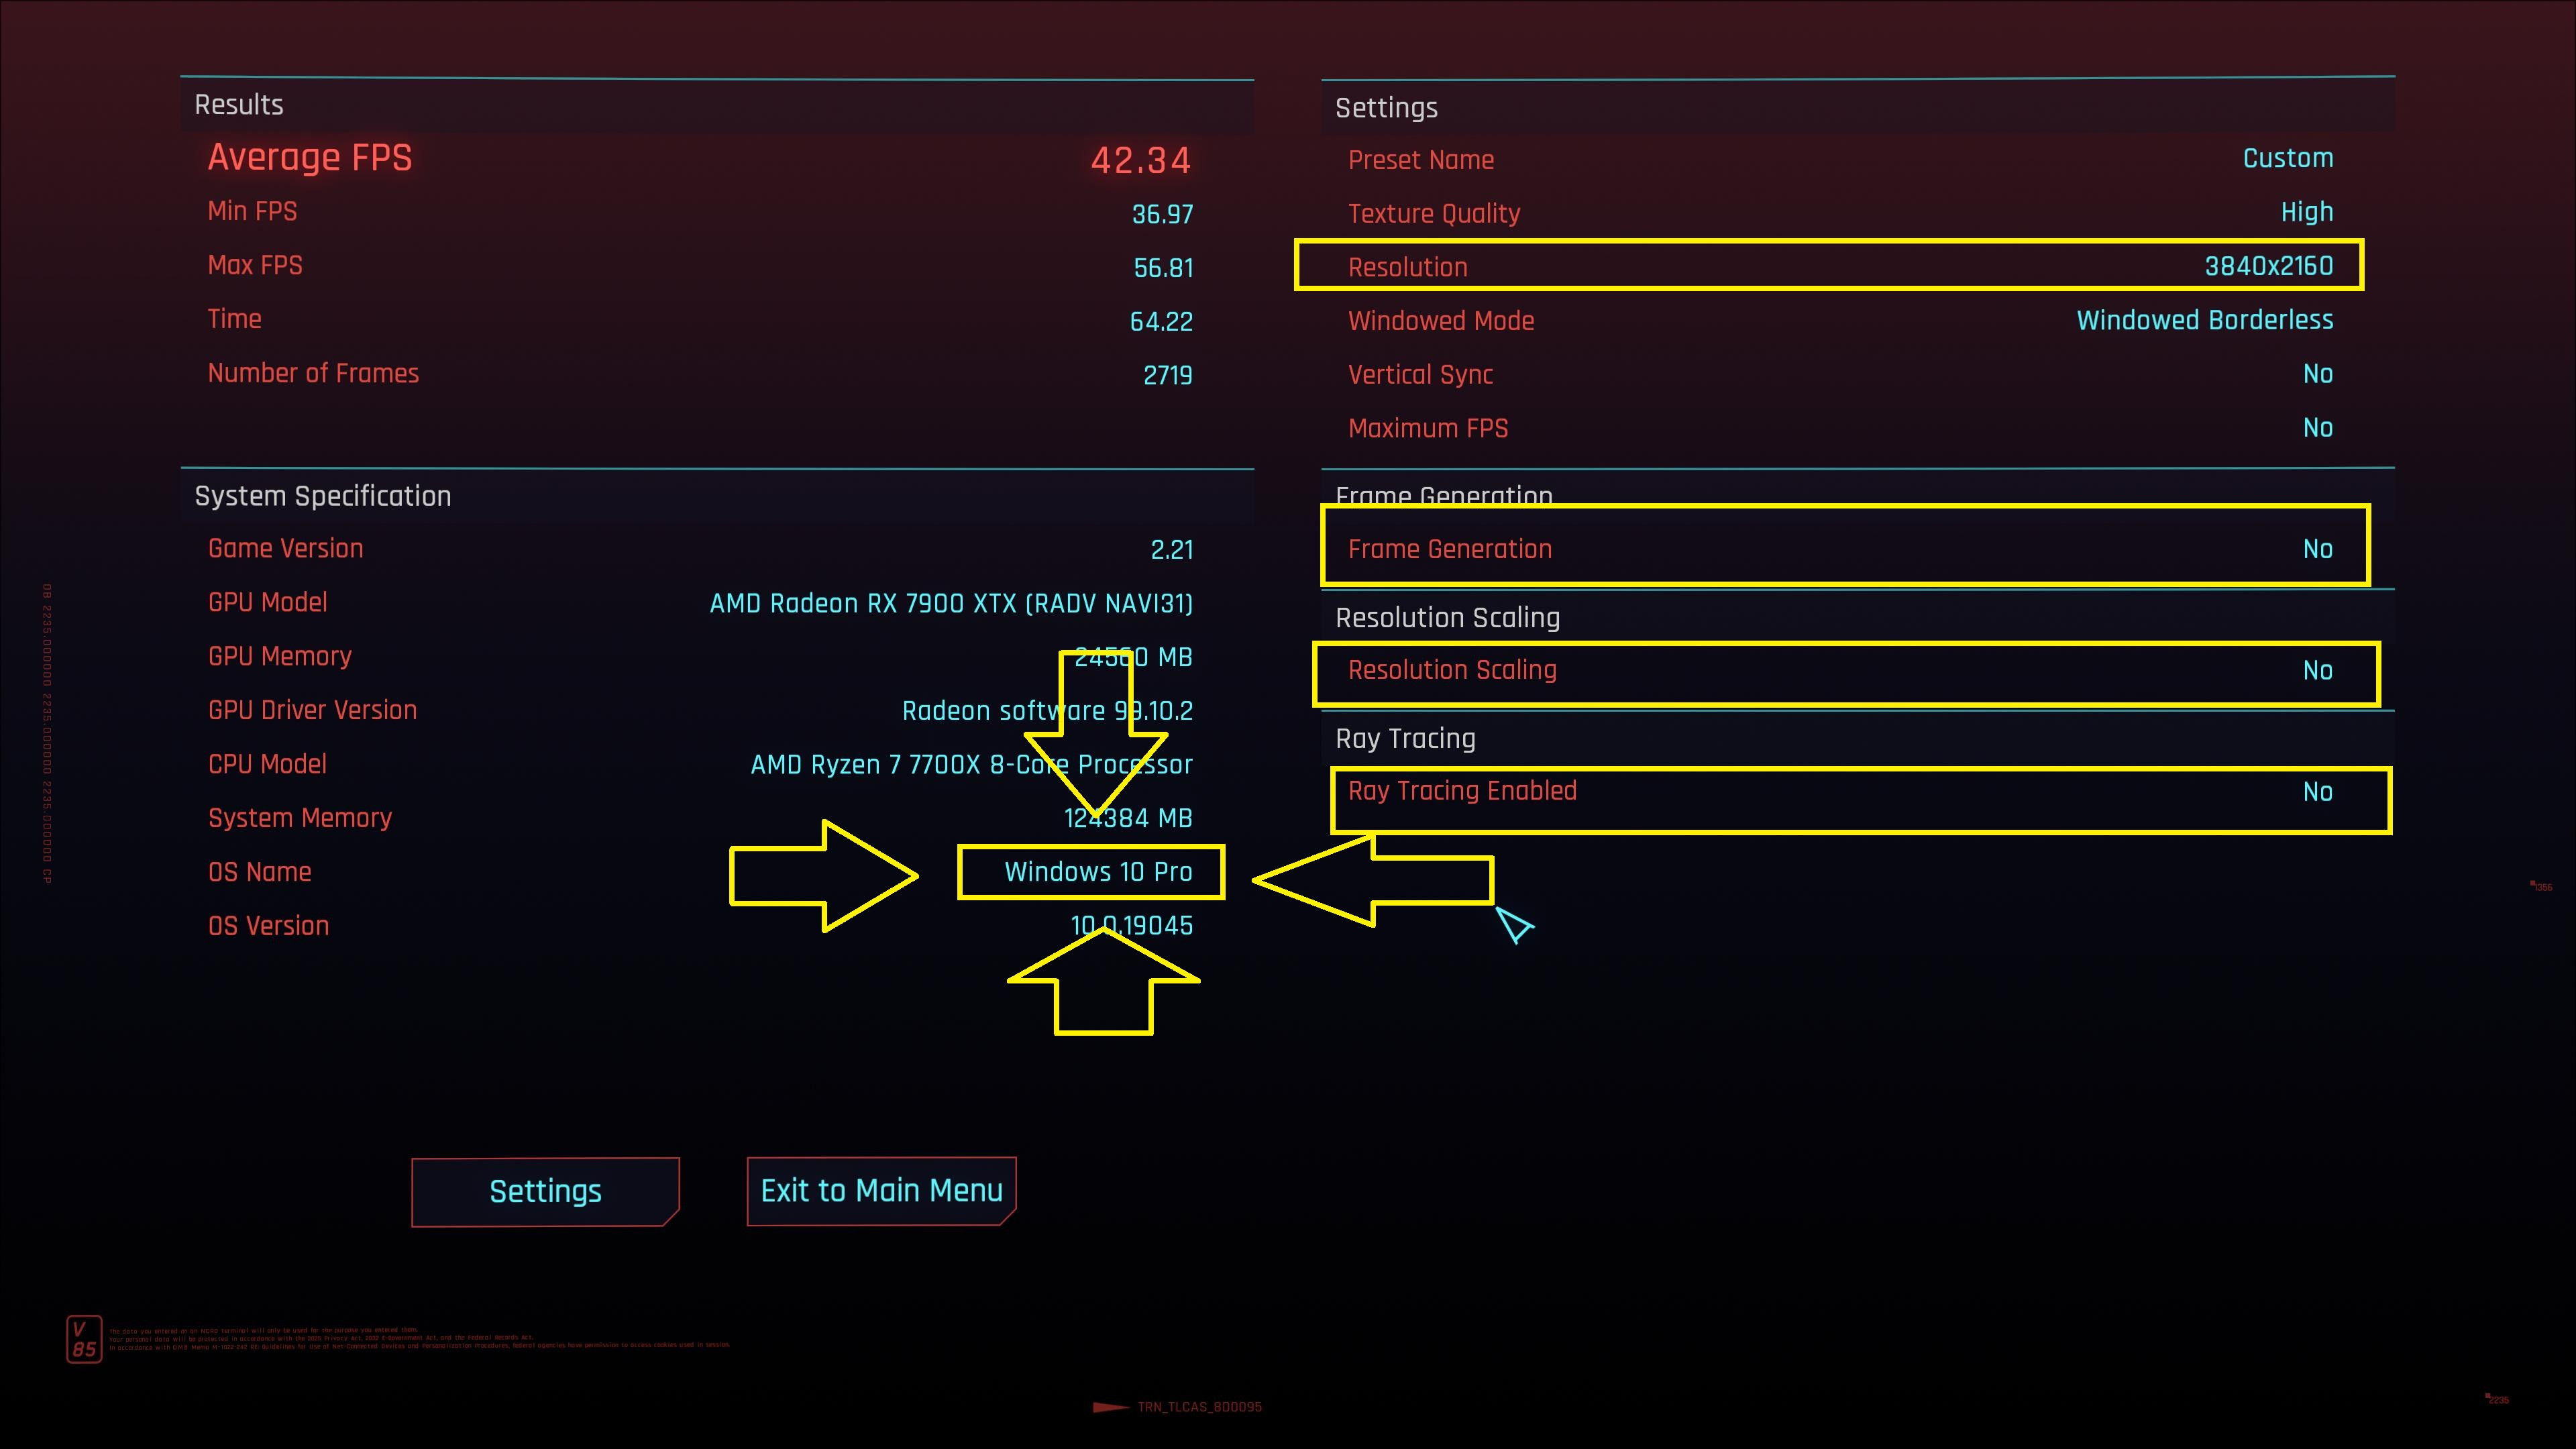Click the Settings button

(545, 1191)
